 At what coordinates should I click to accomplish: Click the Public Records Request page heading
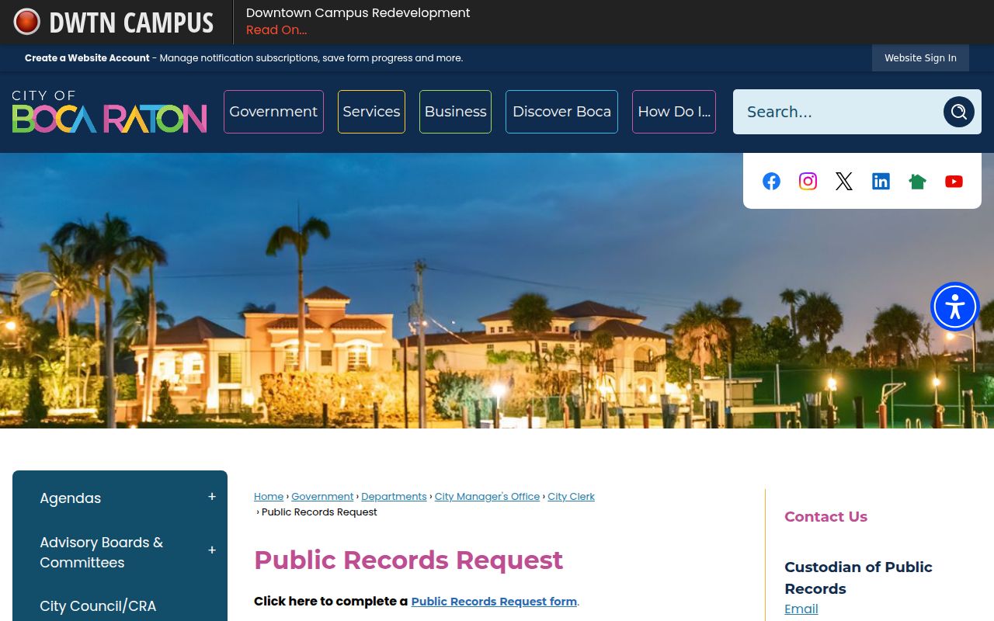click(x=408, y=560)
